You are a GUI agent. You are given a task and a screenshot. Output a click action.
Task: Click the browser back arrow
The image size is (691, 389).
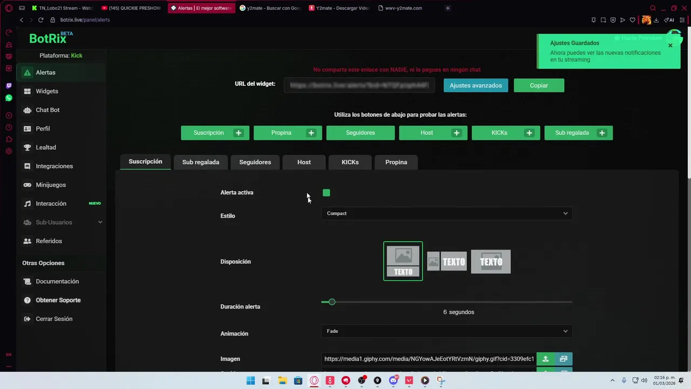(x=22, y=20)
